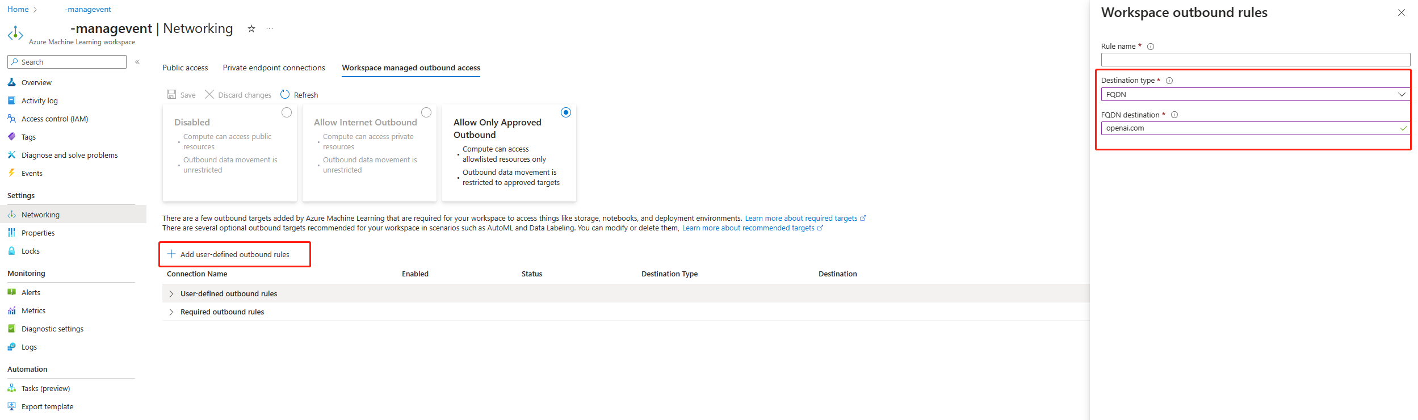Open Networking in the sidebar menu
The height and width of the screenshot is (420, 1418).
point(73,215)
